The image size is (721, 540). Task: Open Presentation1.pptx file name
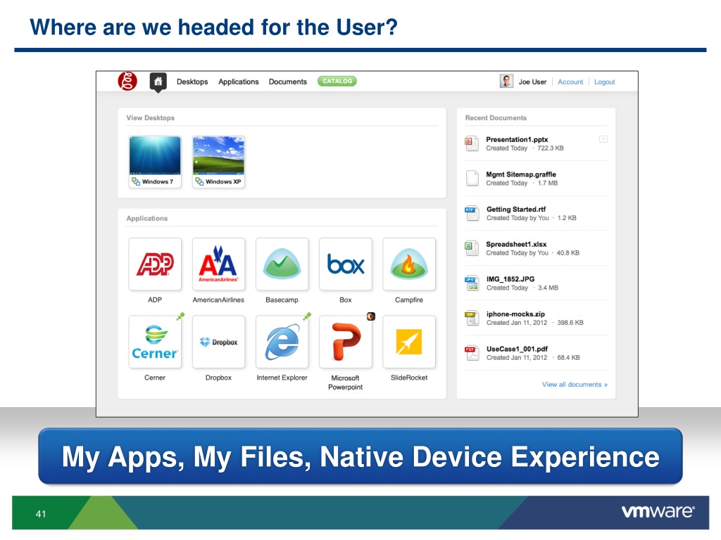coord(517,139)
